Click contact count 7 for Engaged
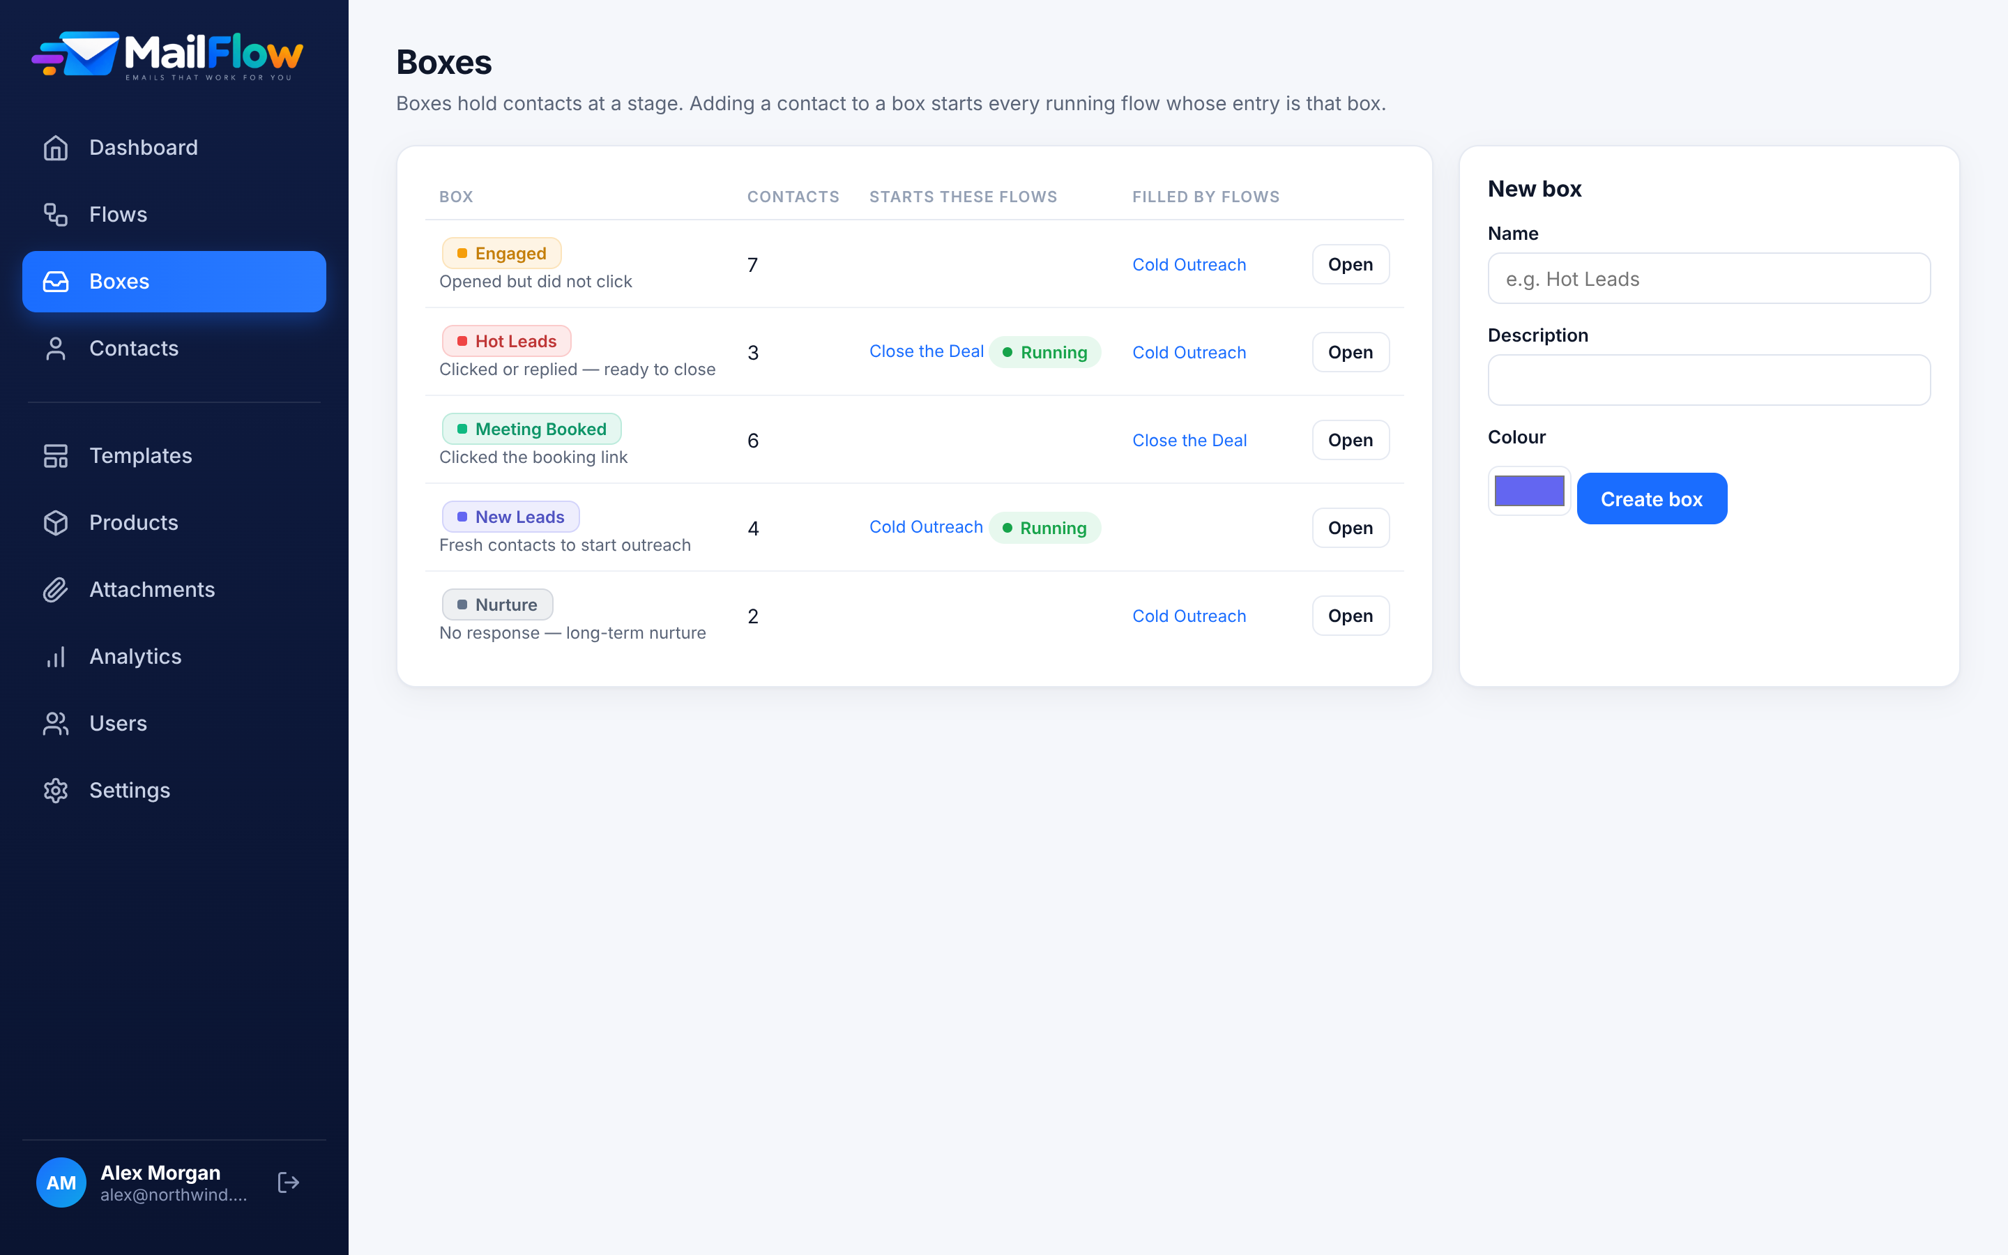 point(752,265)
